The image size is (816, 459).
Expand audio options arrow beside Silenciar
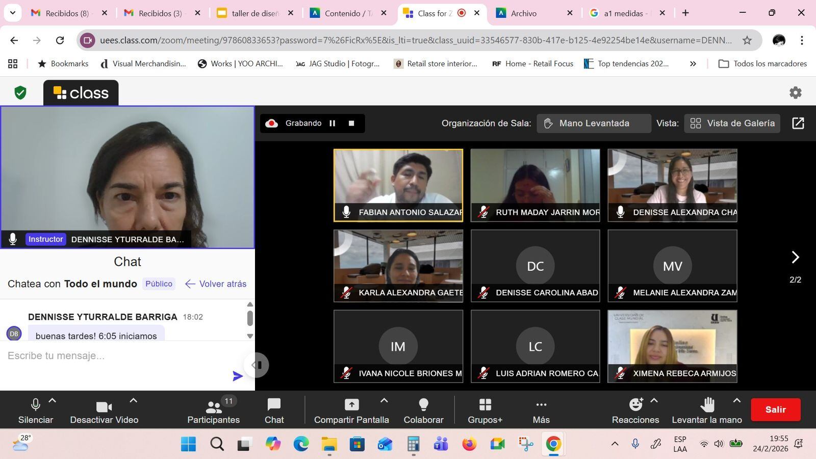click(x=52, y=401)
